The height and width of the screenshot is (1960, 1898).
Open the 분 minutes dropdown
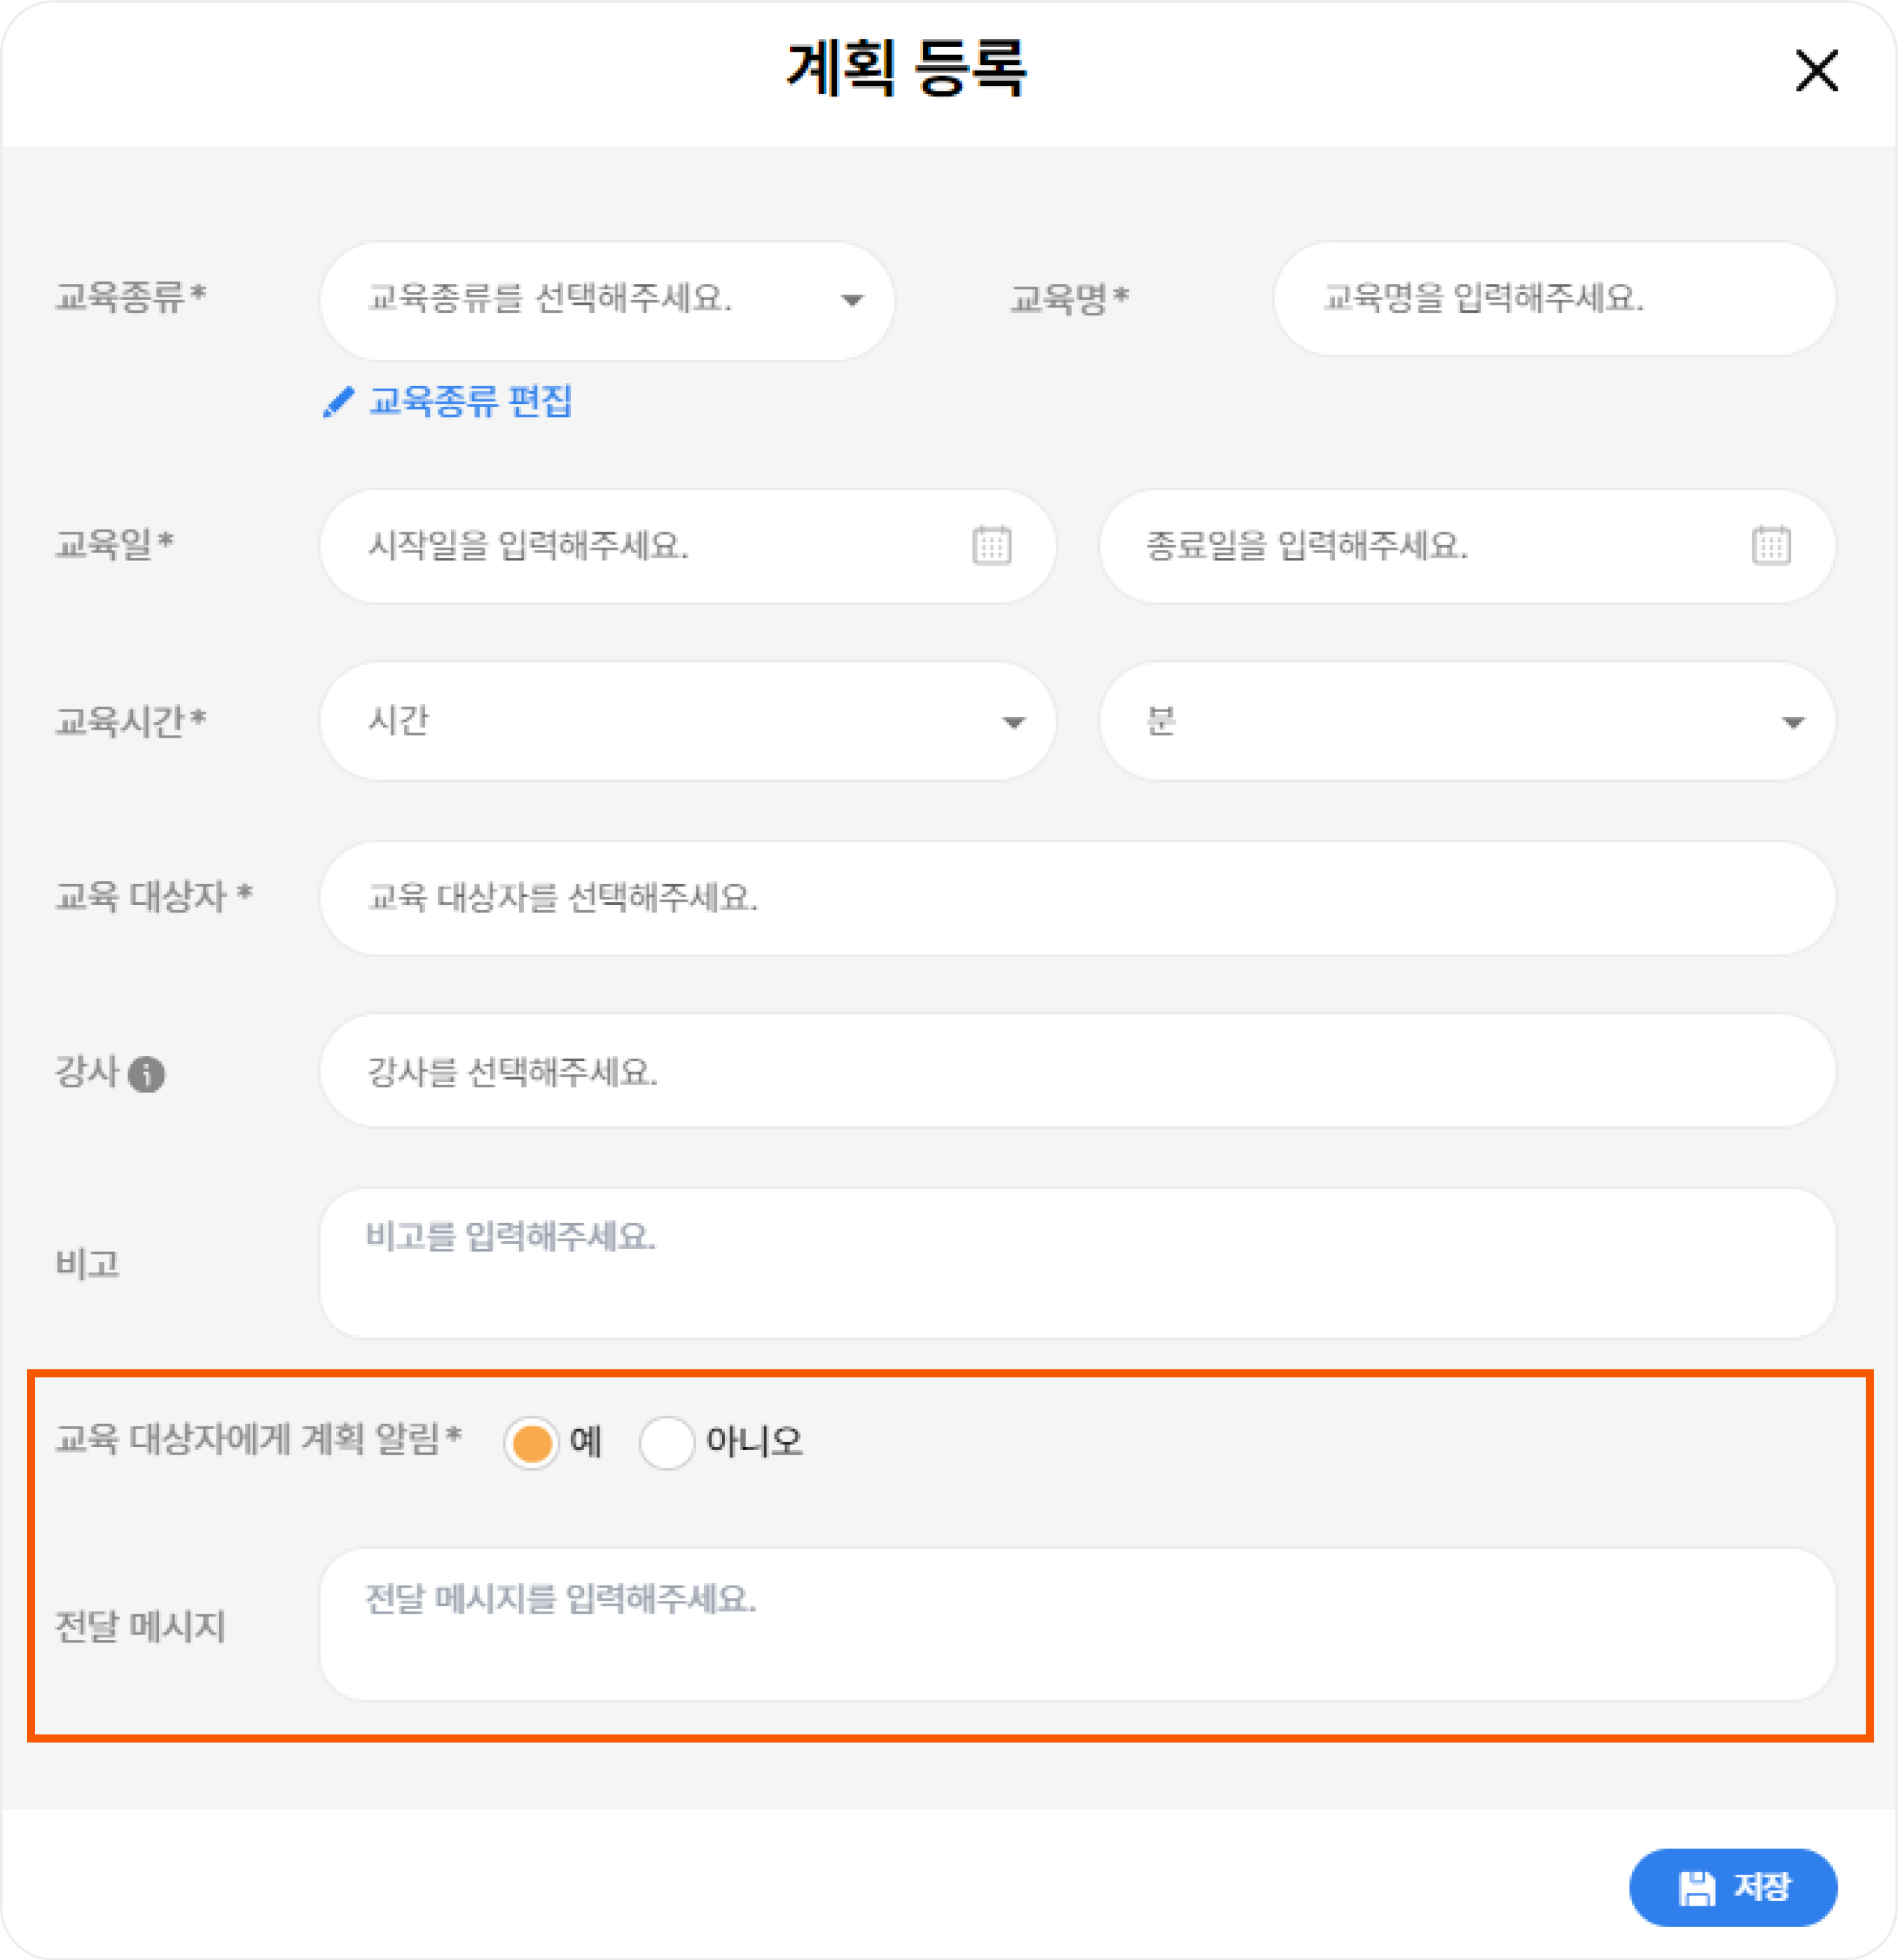(x=1467, y=721)
